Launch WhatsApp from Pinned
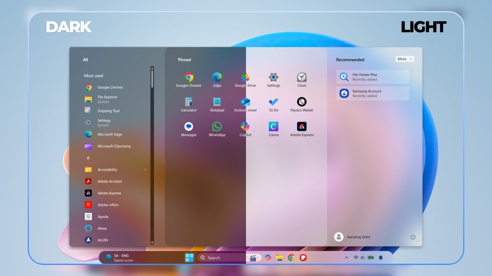 (217, 129)
